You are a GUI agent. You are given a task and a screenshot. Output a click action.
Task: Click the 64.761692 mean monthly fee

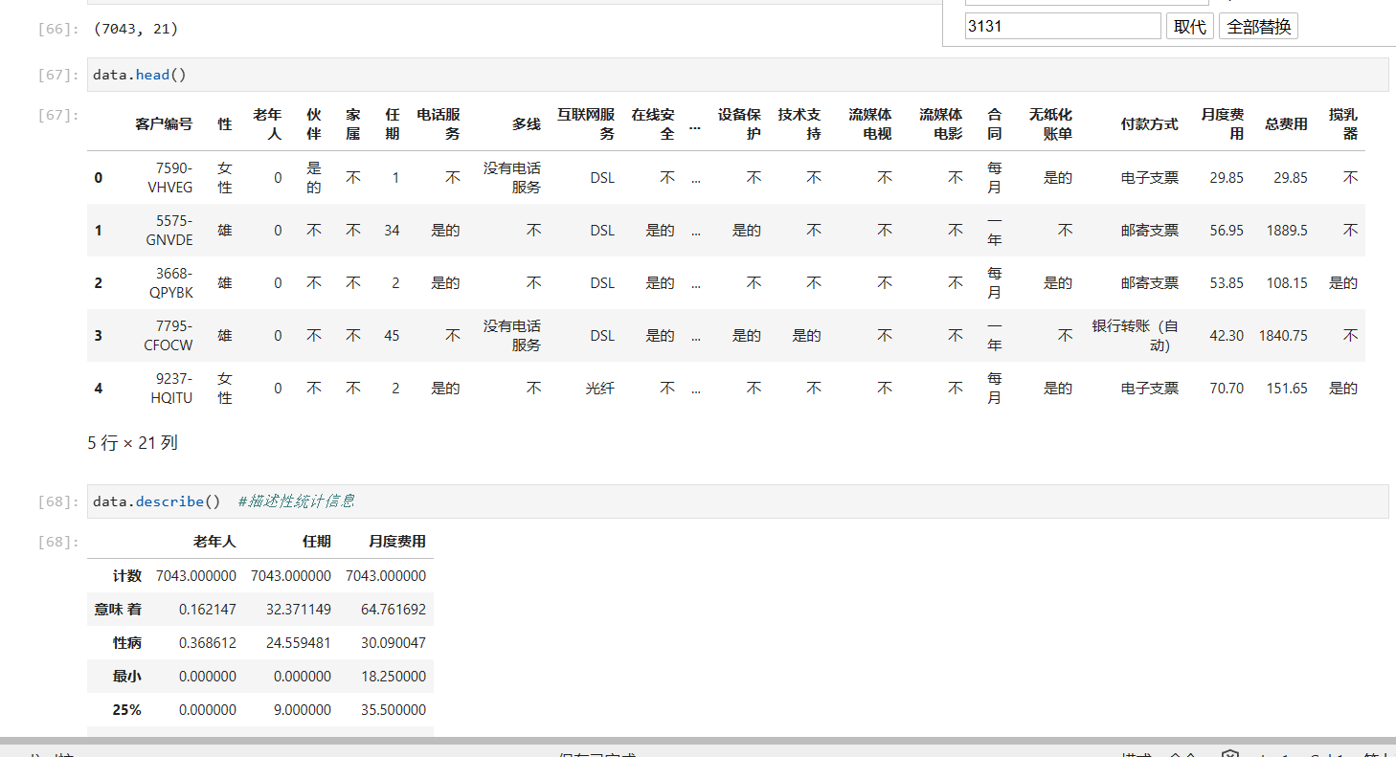pyautogui.click(x=394, y=610)
